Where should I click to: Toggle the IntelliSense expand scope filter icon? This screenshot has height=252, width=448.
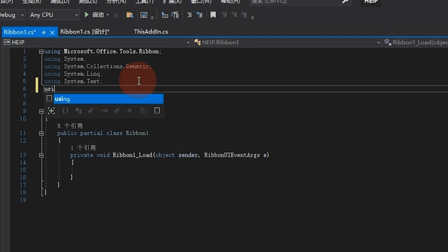click(51, 111)
